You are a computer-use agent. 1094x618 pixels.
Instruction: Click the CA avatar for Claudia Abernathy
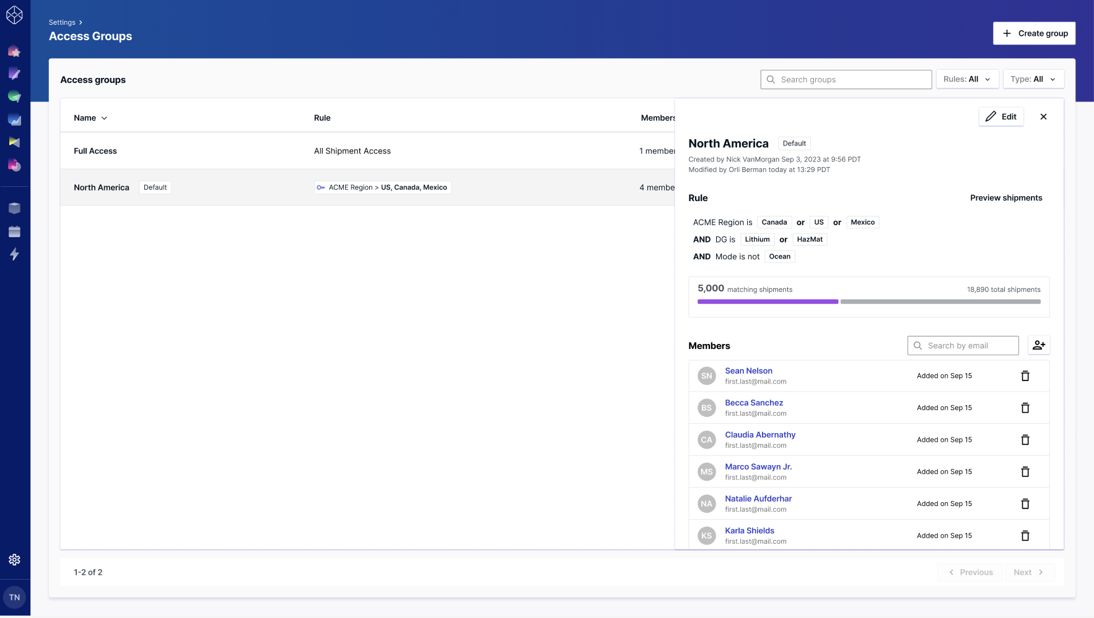pyautogui.click(x=707, y=440)
